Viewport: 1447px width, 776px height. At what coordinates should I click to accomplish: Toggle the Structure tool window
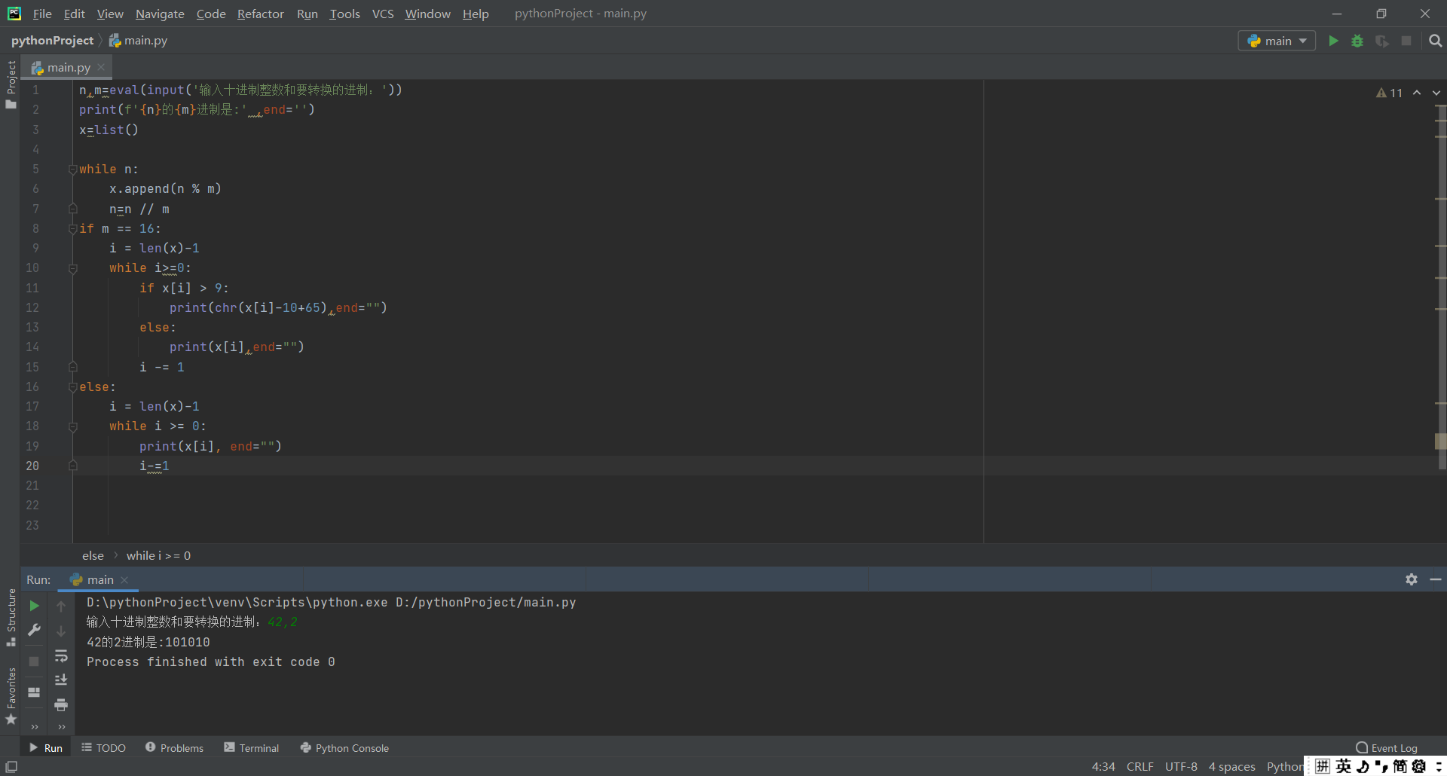click(x=11, y=617)
